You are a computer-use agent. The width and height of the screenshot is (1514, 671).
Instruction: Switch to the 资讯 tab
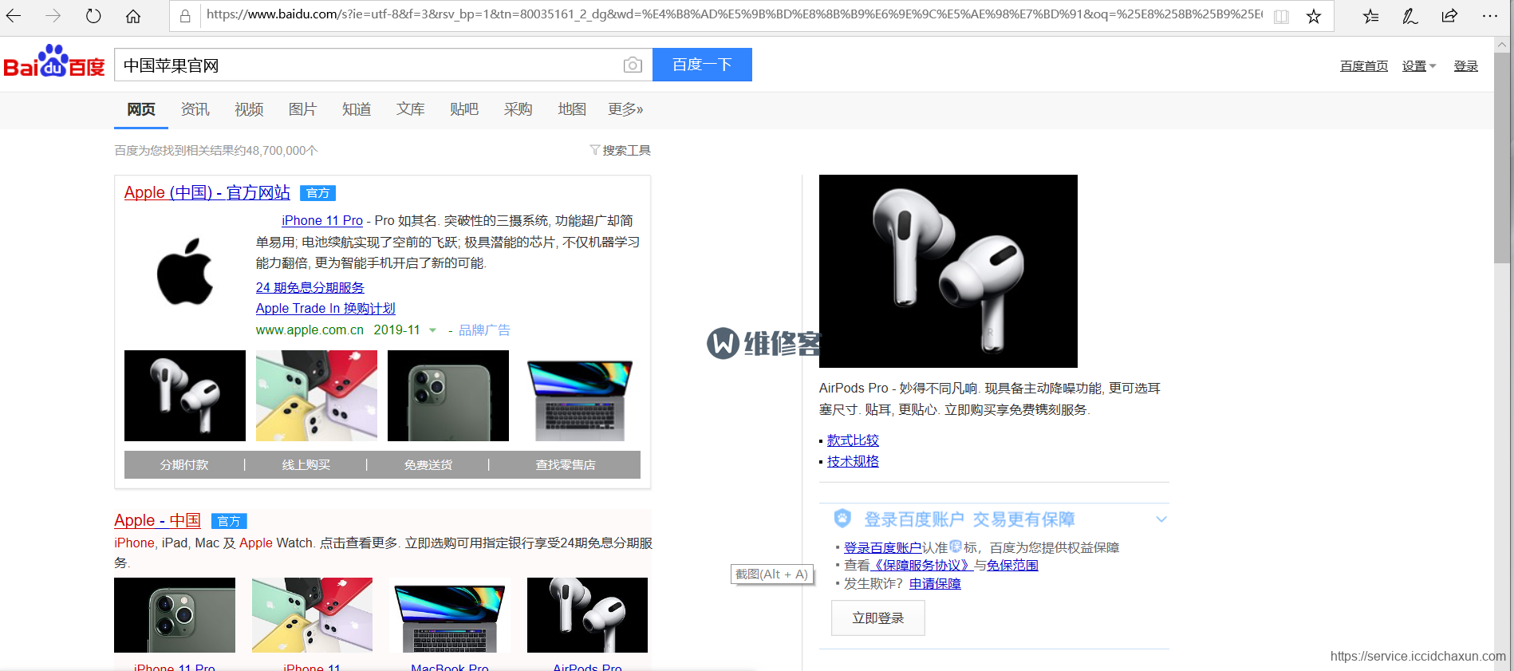click(x=195, y=109)
